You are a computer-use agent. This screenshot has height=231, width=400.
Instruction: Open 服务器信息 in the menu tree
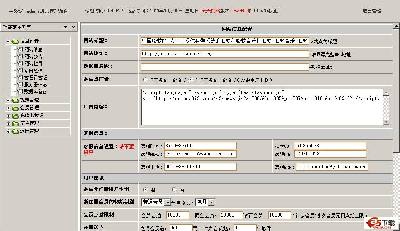tap(36, 84)
